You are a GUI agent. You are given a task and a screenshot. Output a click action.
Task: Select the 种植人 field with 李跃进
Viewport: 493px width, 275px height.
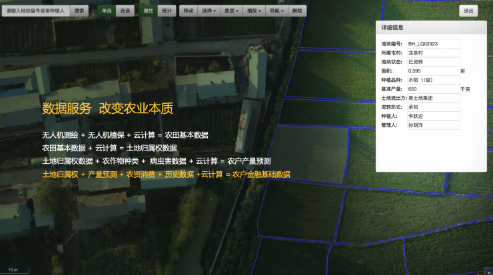(x=432, y=116)
